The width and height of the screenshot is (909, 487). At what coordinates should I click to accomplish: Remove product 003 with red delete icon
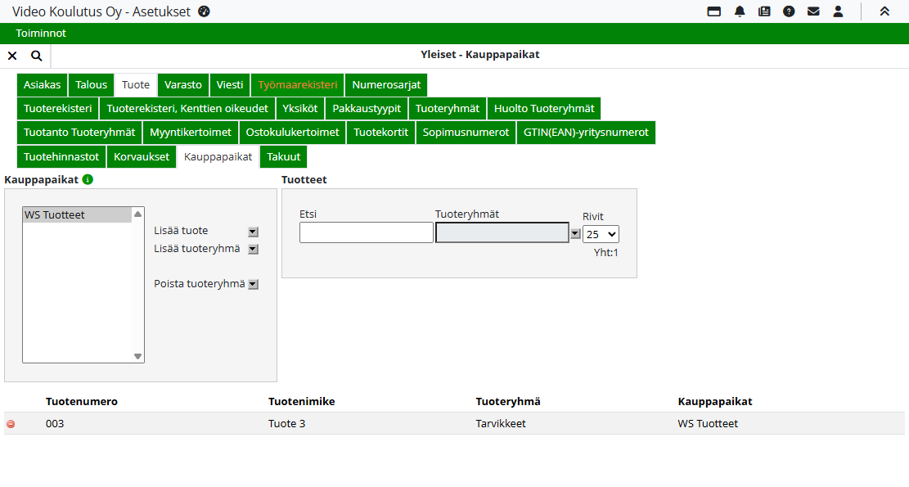(11, 424)
